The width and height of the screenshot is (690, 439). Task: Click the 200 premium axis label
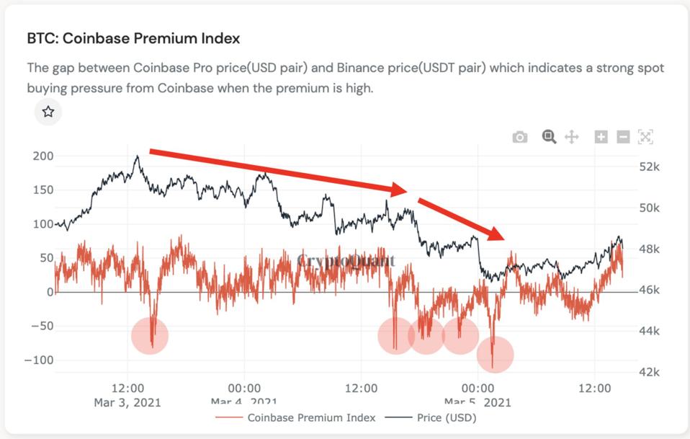click(43, 156)
